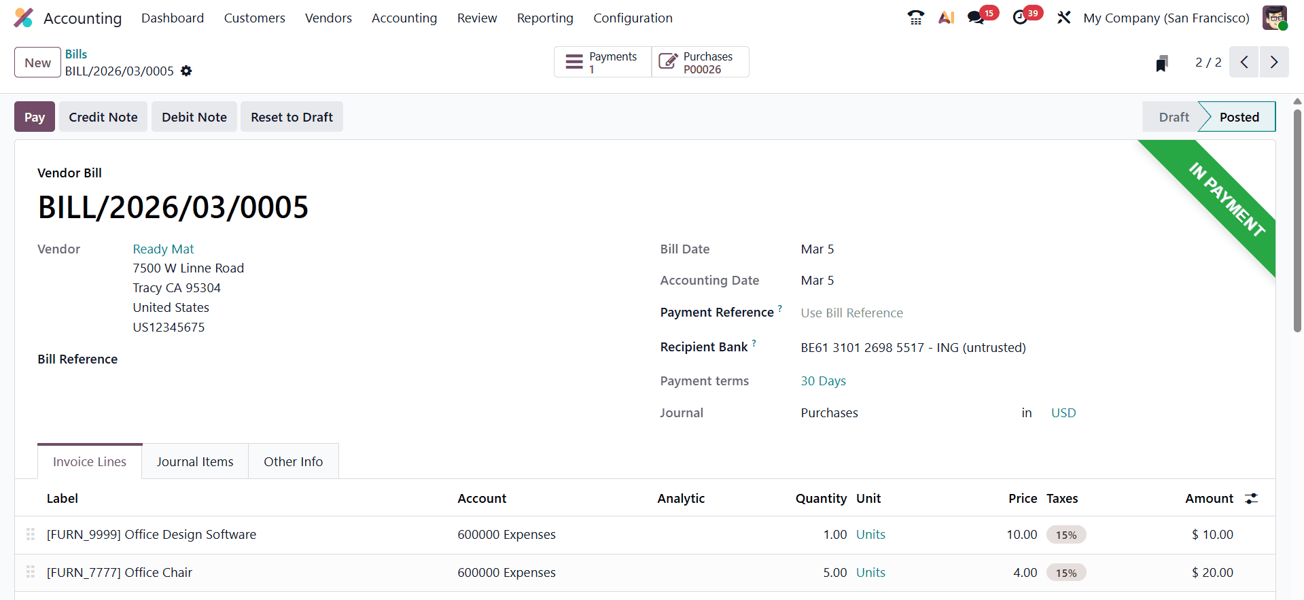Viewport: 1304px width, 600px height.
Task: Open the Configuration menu
Action: pos(633,18)
